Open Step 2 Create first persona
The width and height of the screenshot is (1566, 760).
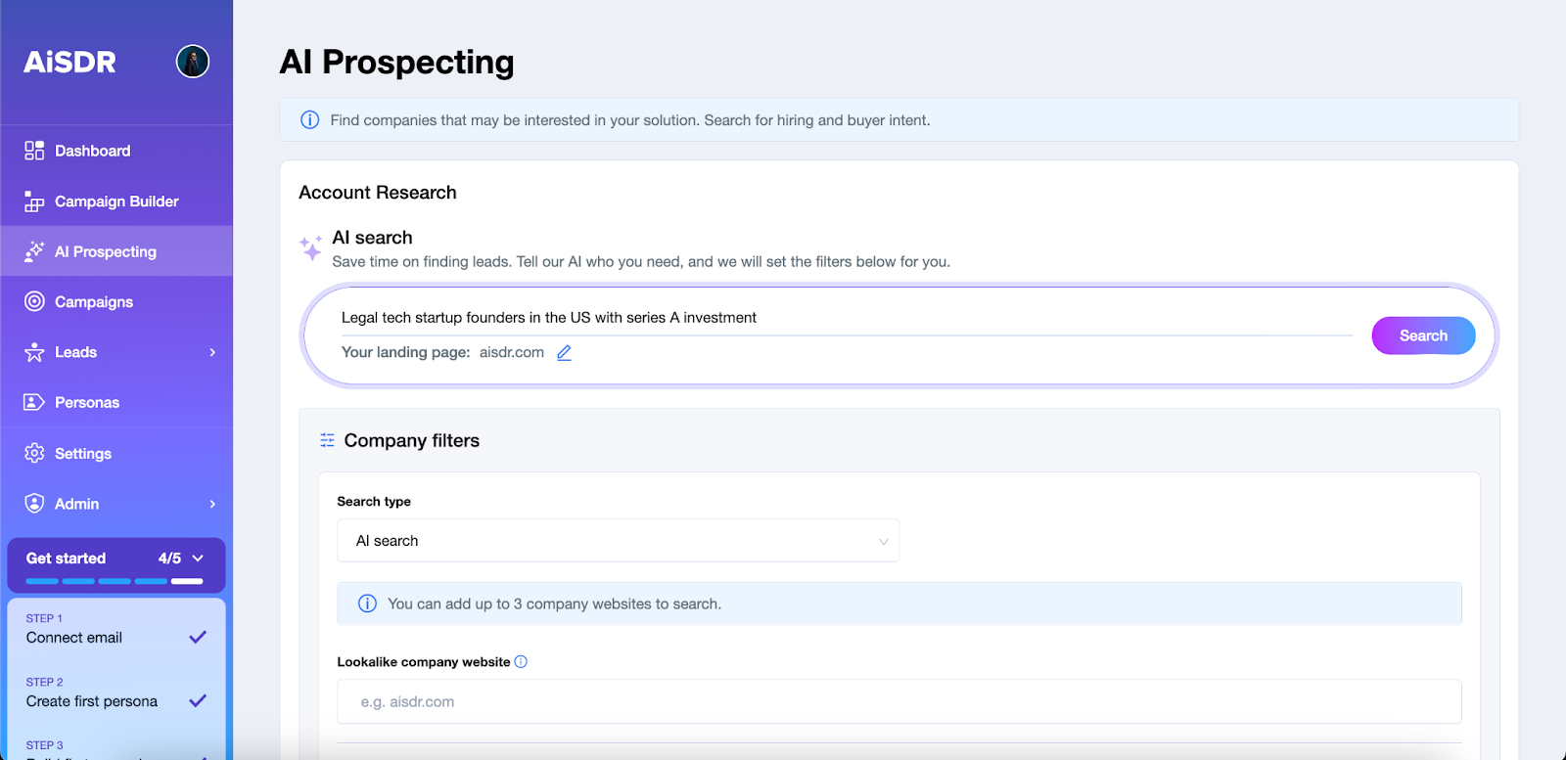pyautogui.click(x=116, y=693)
